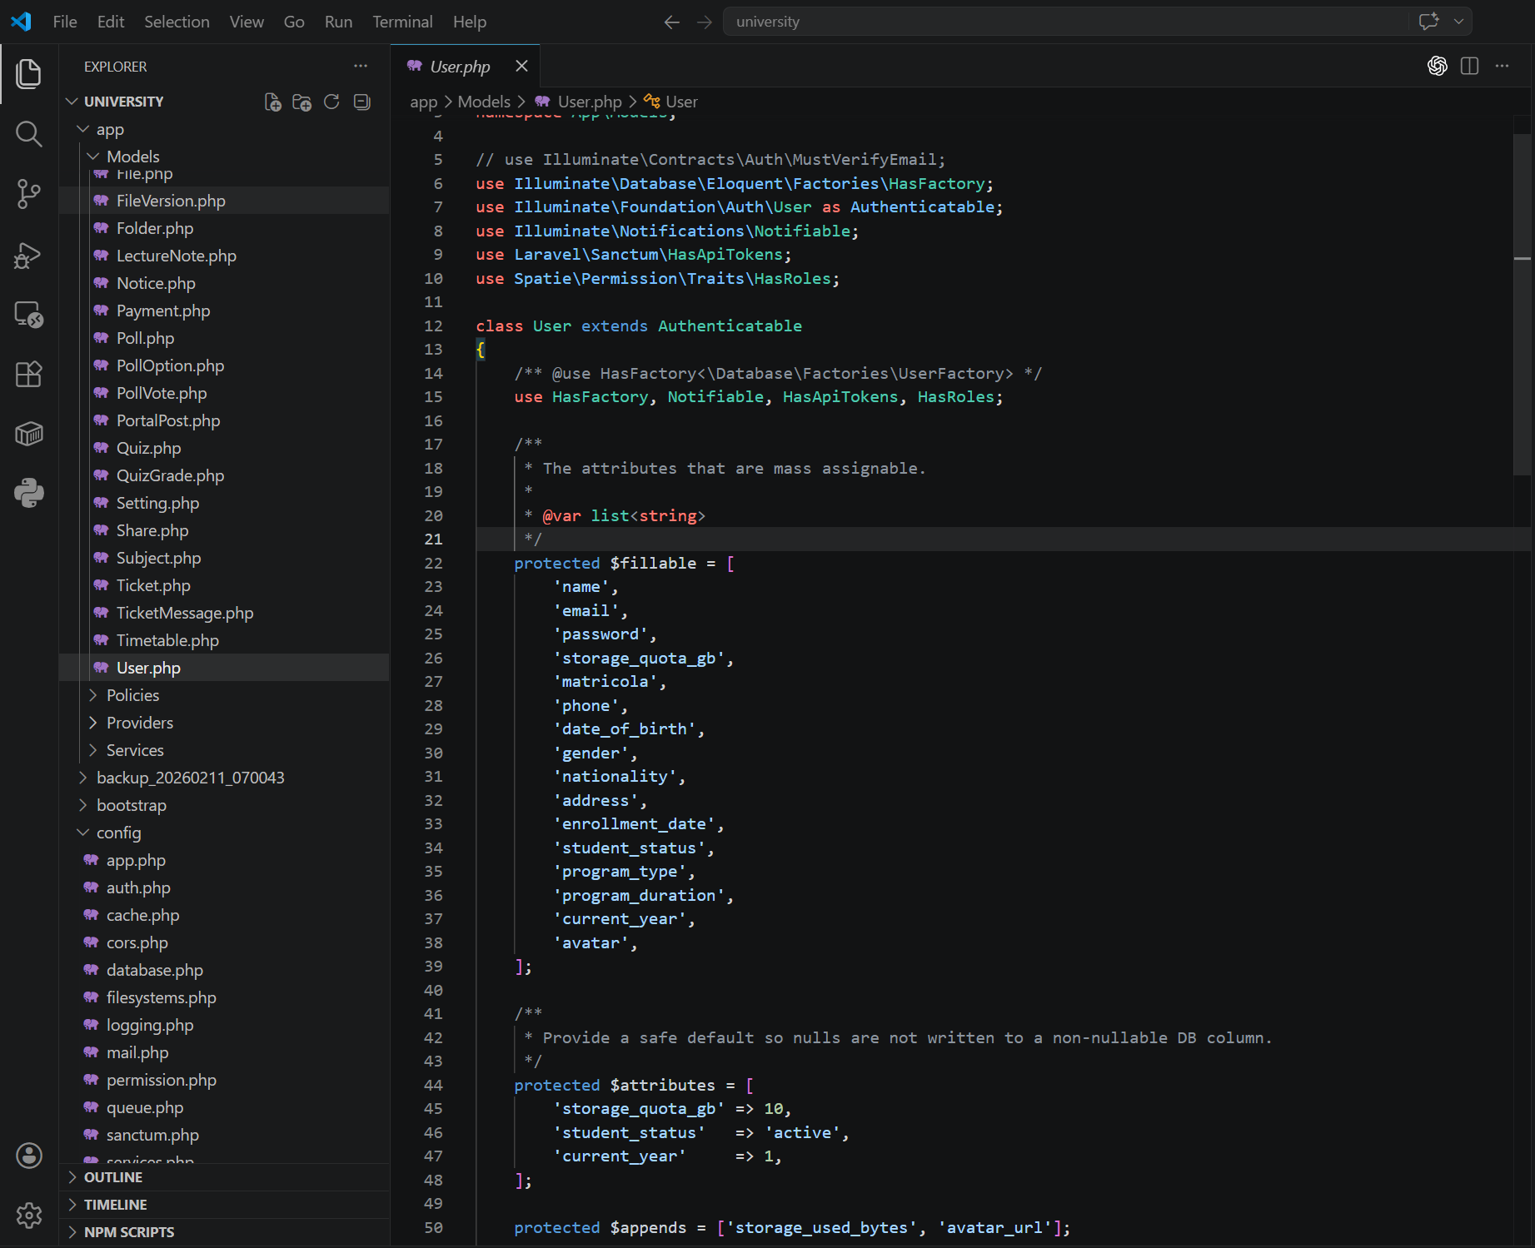Screen dimensions: 1535x1248
Task: Expand the Policies folder
Action: point(132,695)
